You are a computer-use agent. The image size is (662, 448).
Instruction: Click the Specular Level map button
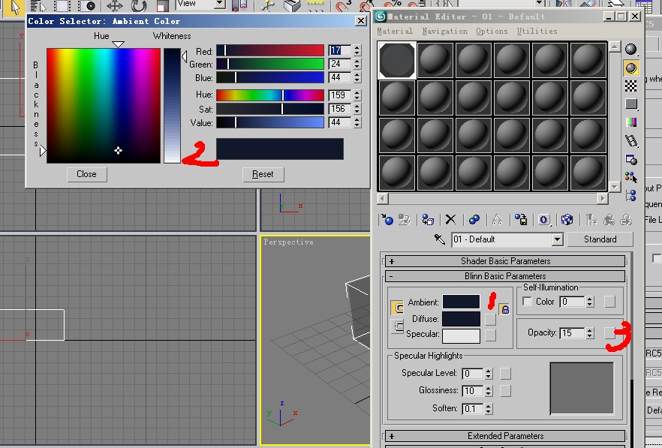[505, 374]
